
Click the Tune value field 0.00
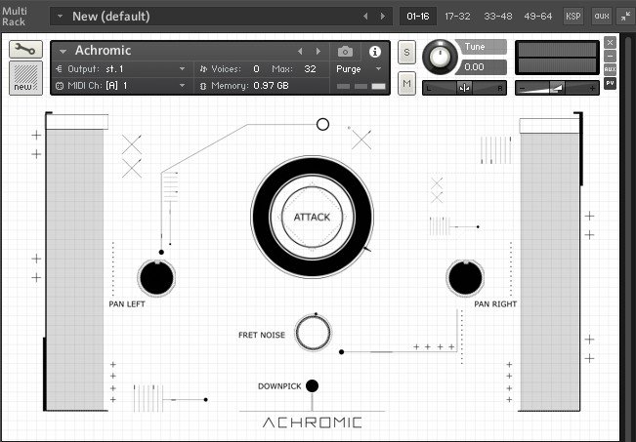481,67
